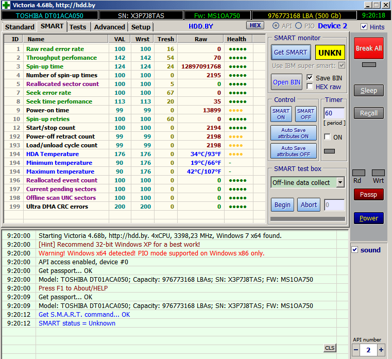Select the Reallocated sector count row
The width and height of the screenshot is (392, 359).
coord(134,84)
